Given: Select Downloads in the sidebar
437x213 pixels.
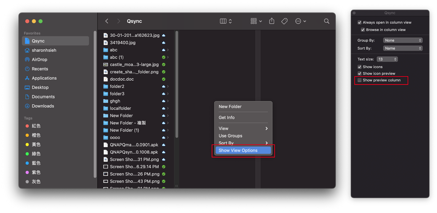Looking at the screenshot, I should 43,106.
